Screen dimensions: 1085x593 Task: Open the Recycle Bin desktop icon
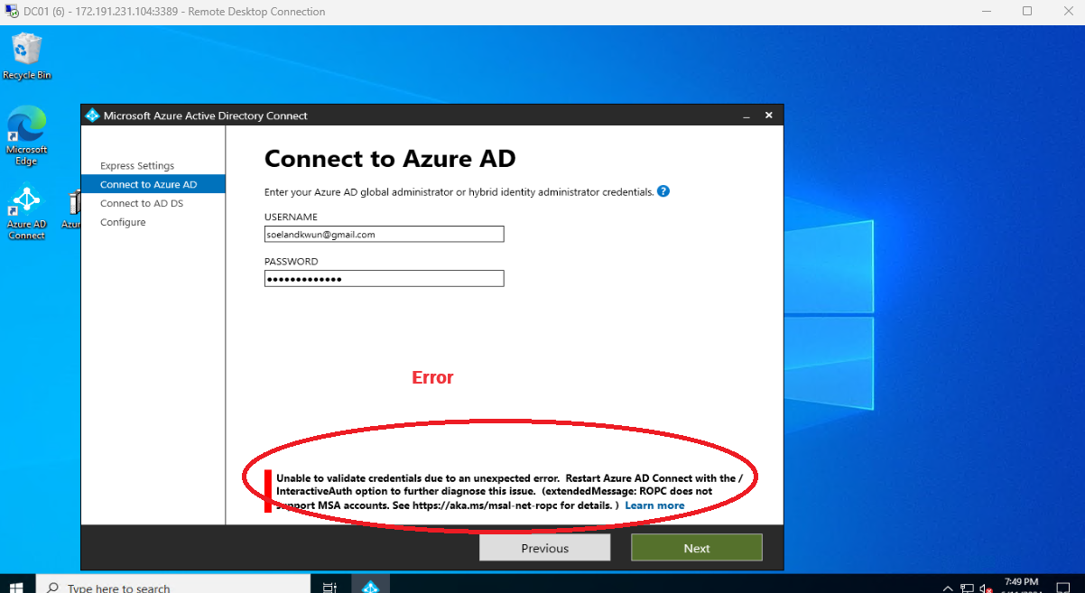pyautogui.click(x=26, y=56)
